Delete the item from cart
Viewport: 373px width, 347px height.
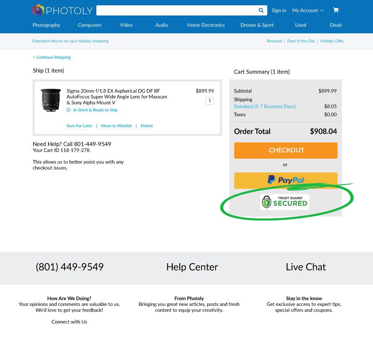coord(147,126)
